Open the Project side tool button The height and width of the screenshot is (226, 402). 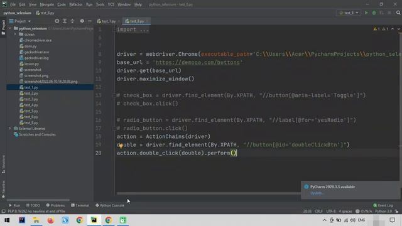(x=3, y=27)
